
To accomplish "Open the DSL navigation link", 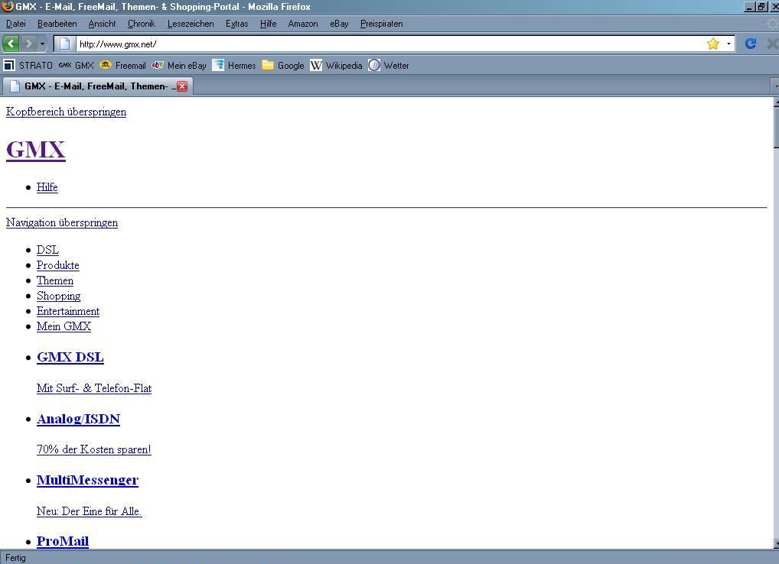I will [x=47, y=249].
